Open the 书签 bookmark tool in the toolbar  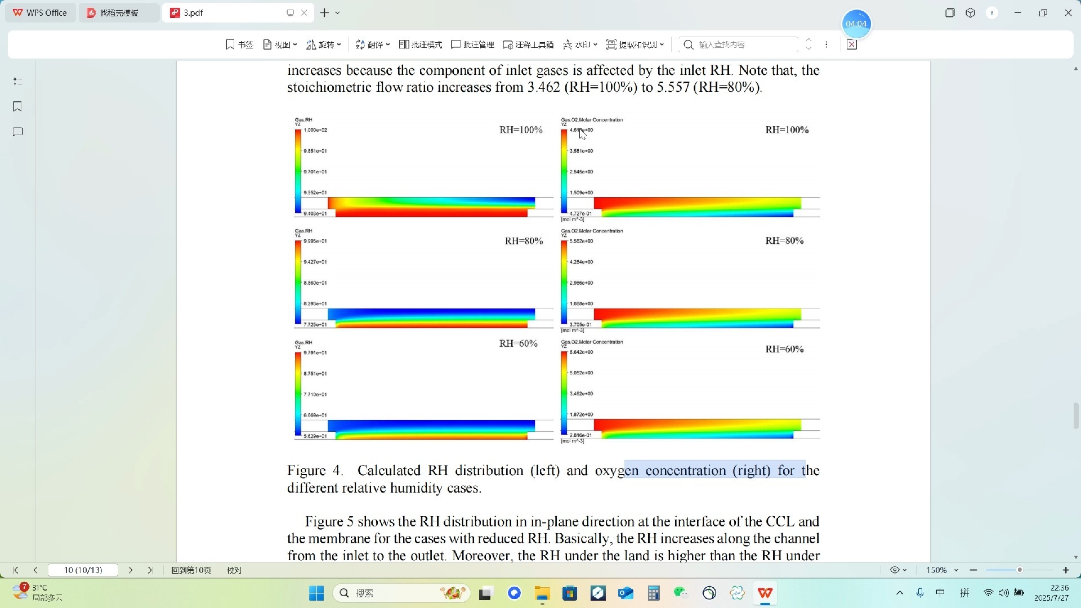239,44
